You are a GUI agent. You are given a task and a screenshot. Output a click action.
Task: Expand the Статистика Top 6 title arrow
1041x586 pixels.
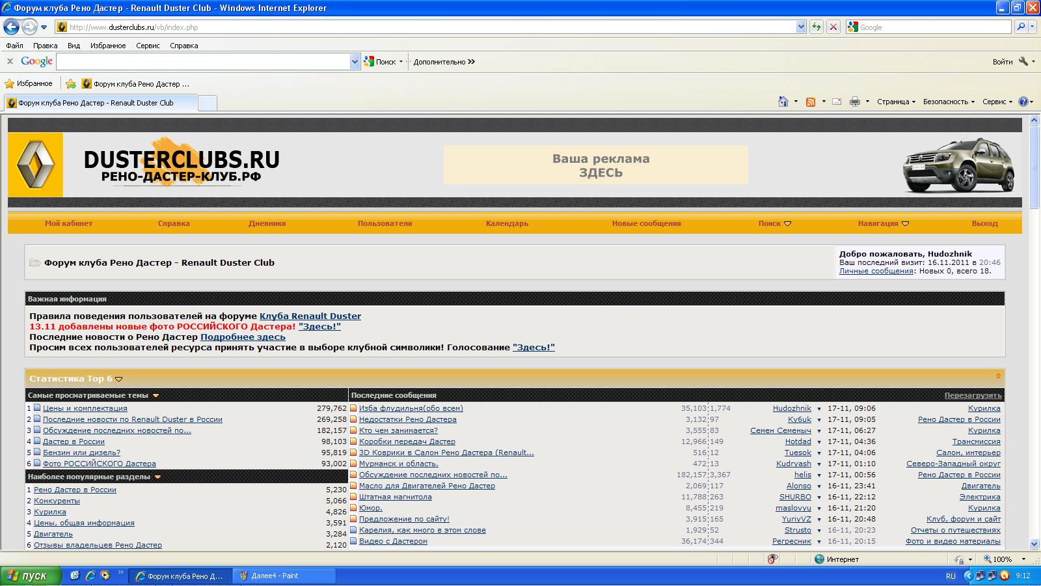(118, 379)
